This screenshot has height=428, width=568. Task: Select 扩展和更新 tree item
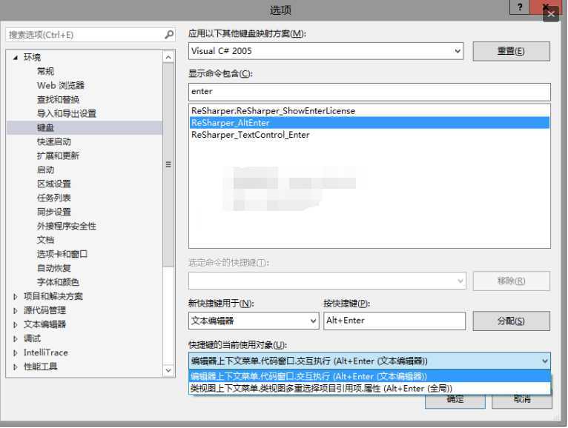[x=58, y=156]
